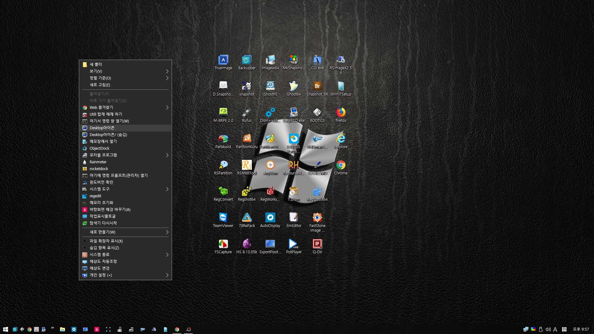Choose Desktop아이콘 menu entry

coord(125,128)
